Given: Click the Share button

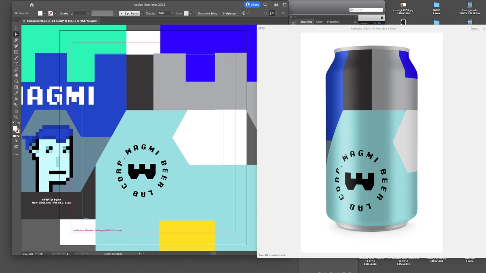Looking at the screenshot, I should (x=252, y=5).
